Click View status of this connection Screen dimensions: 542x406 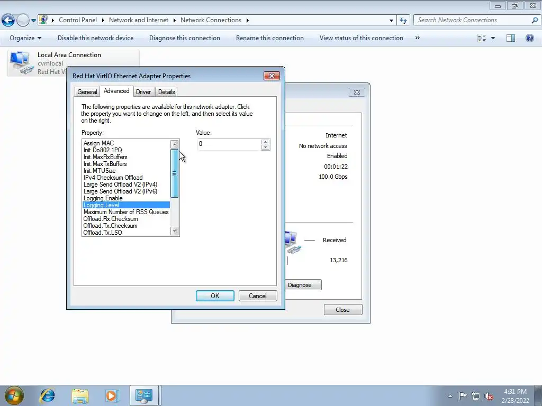click(361, 38)
